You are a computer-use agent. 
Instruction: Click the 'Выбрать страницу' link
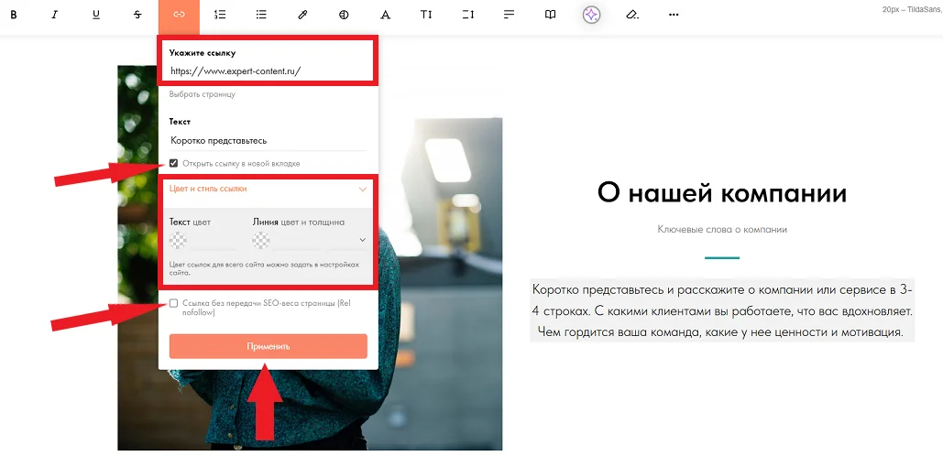pyautogui.click(x=203, y=94)
